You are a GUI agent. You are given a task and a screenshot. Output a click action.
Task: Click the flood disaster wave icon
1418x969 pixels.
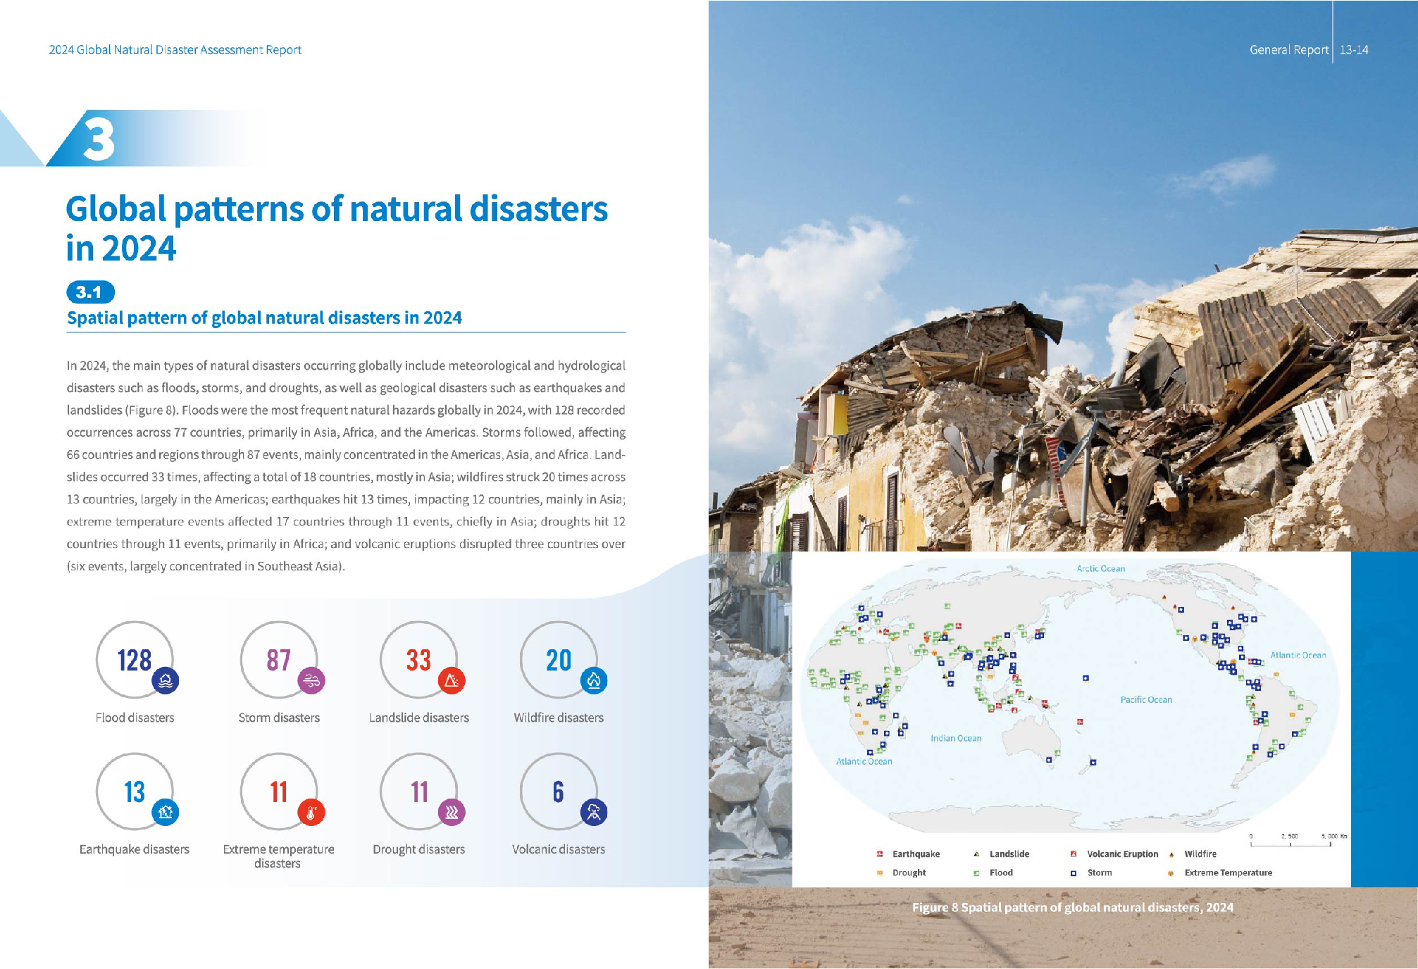click(166, 681)
